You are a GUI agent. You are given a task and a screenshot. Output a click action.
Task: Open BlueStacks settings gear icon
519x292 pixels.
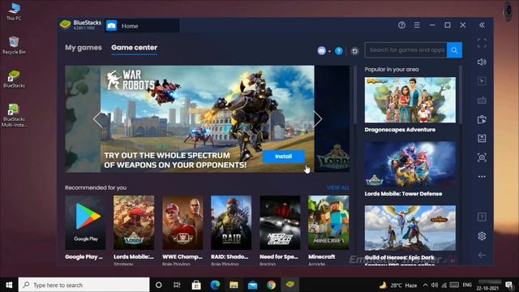482,236
